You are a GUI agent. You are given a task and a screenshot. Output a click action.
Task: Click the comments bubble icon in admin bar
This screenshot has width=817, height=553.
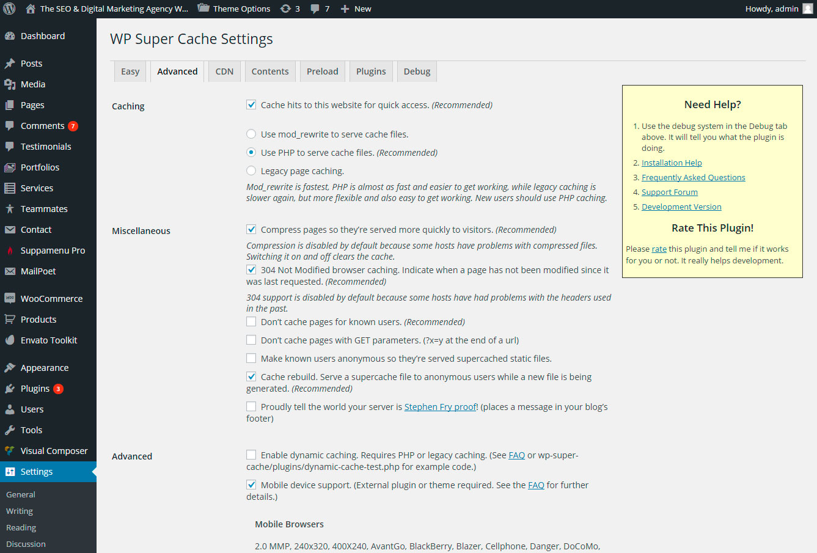coord(315,9)
